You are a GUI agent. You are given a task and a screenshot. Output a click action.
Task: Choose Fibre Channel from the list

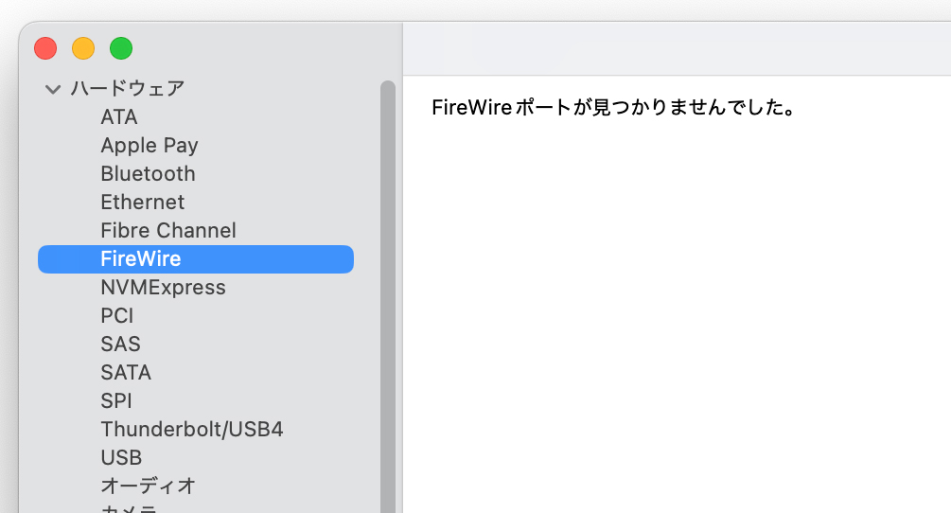[168, 231]
